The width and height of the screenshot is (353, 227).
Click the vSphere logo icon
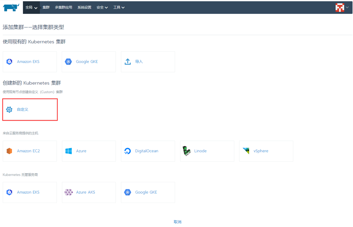coord(246,151)
